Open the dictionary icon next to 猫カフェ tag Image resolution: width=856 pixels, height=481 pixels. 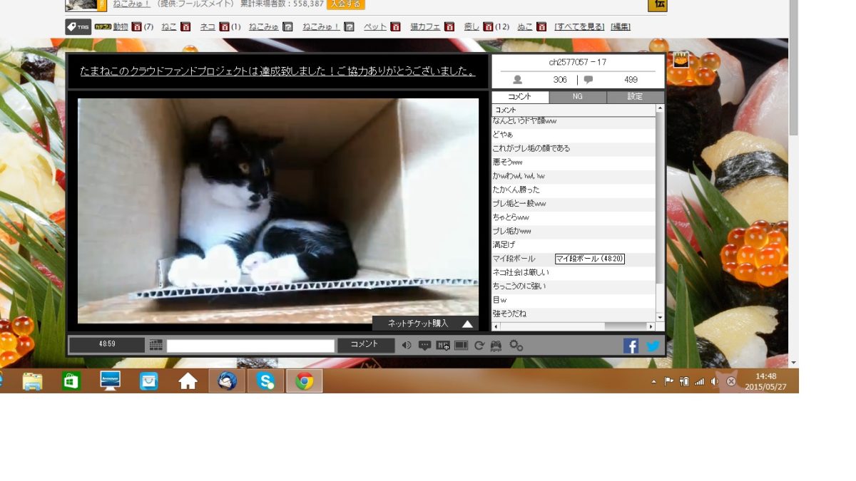click(449, 27)
